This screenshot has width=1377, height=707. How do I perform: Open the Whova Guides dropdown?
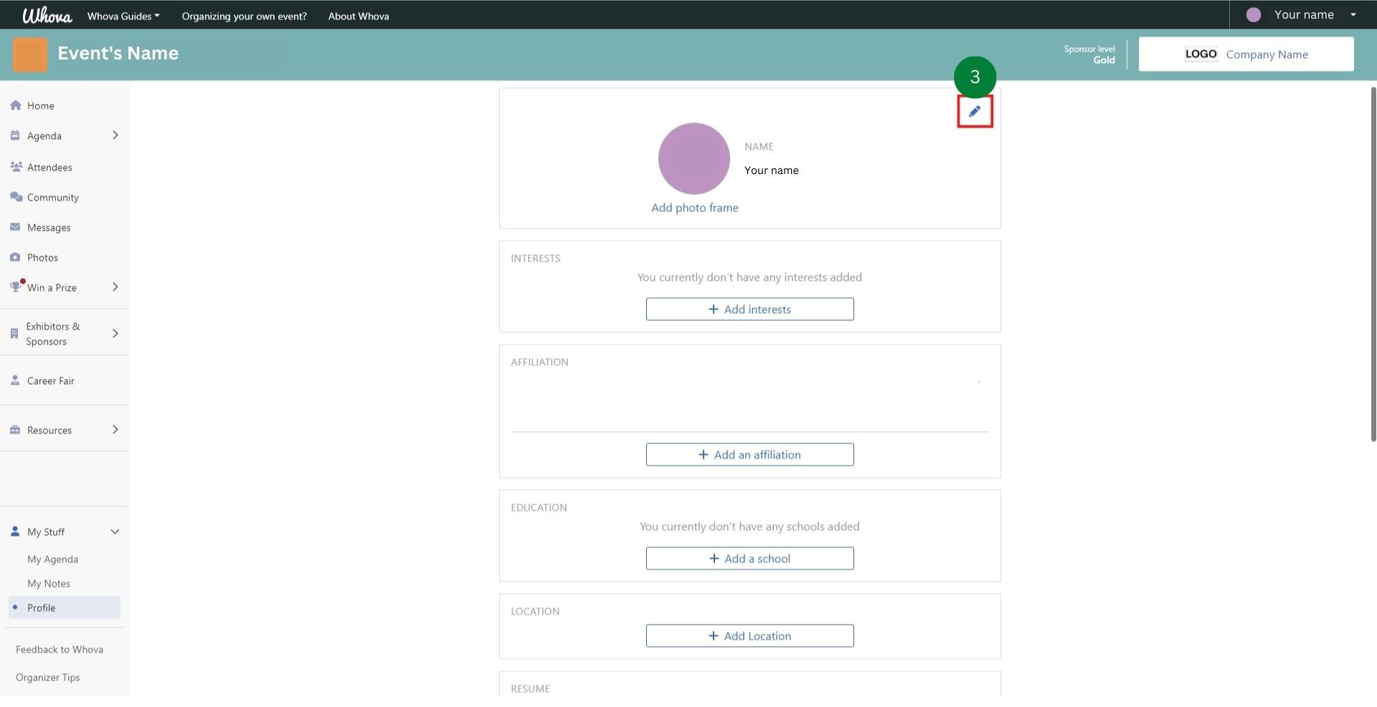tap(123, 16)
